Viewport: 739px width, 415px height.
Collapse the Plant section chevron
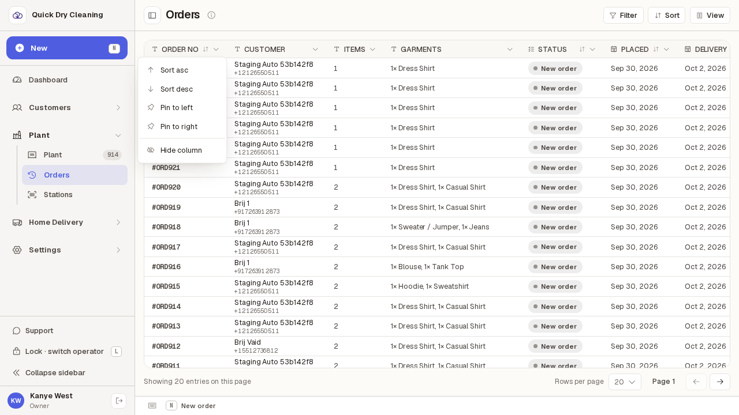(118, 135)
